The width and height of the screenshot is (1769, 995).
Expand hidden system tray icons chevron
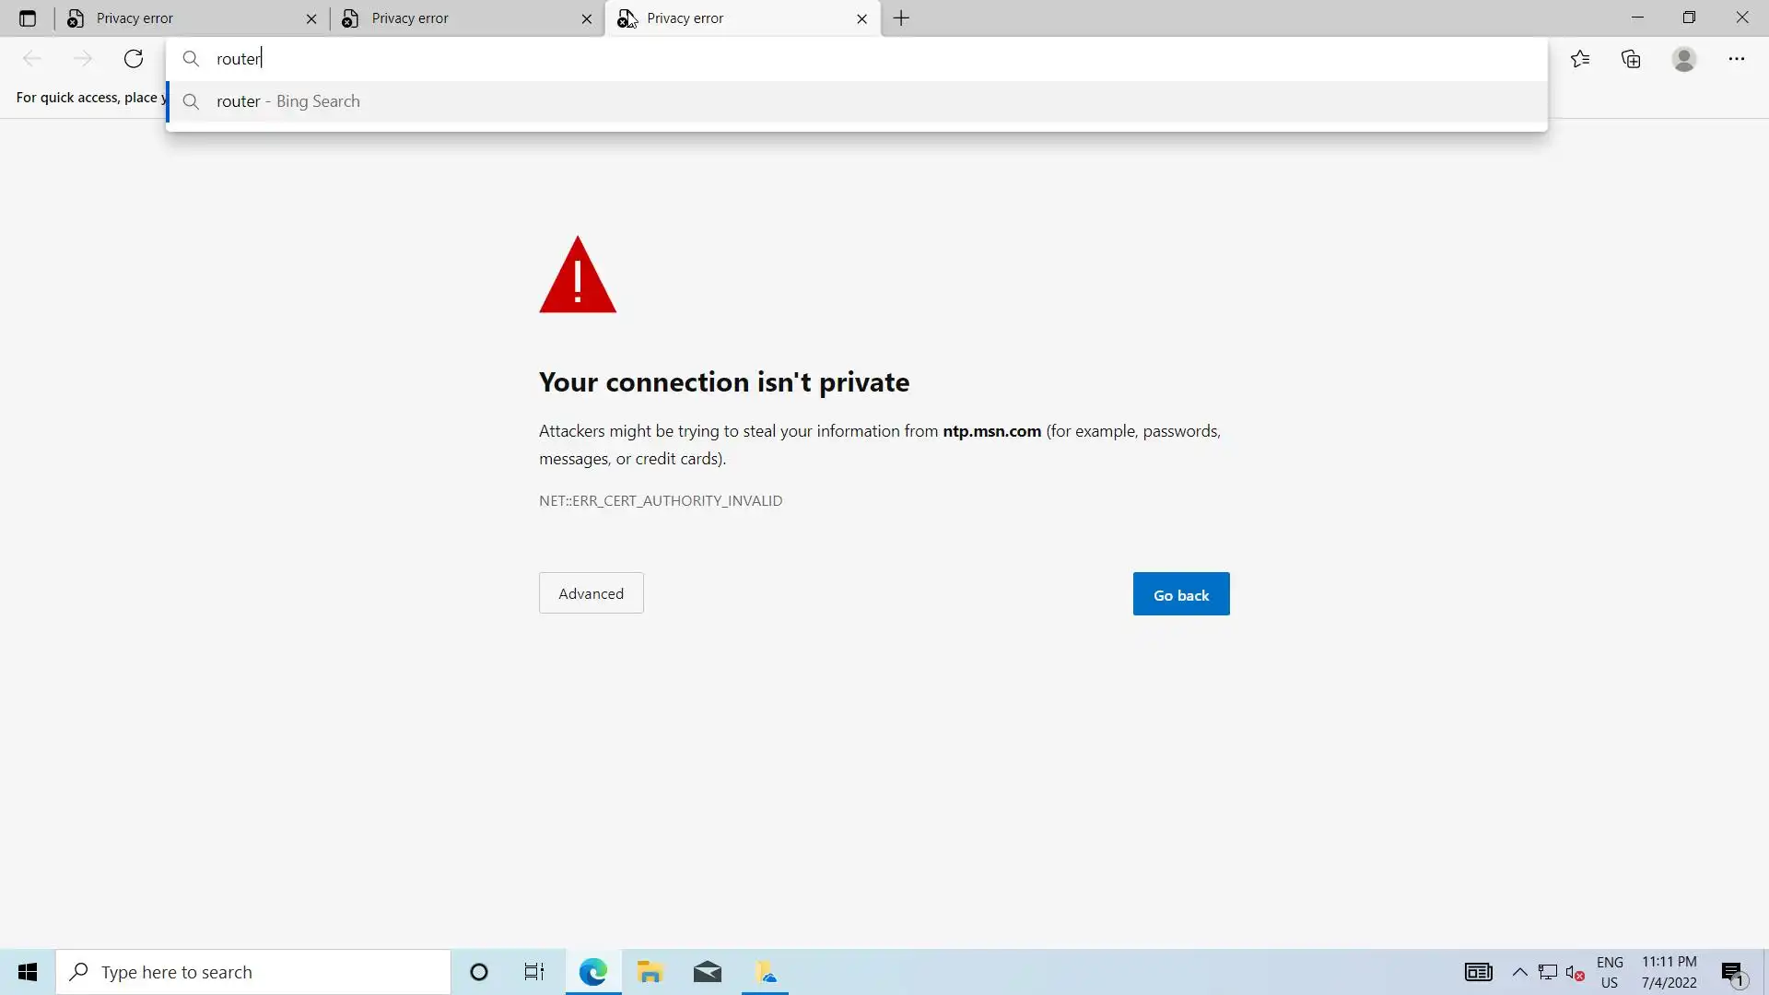[1519, 972]
